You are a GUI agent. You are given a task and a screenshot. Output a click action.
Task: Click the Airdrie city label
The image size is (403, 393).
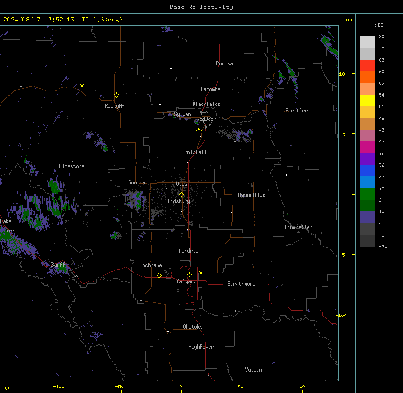(188, 251)
